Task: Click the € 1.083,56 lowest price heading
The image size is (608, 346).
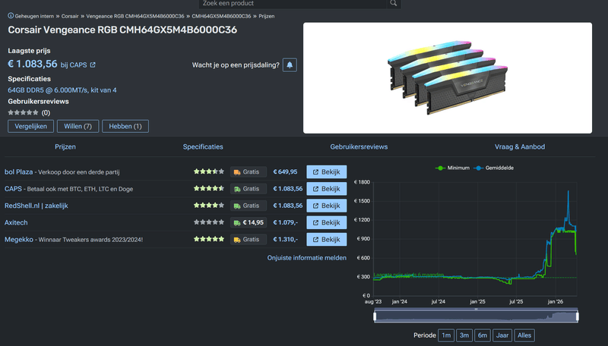Action: pos(33,64)
